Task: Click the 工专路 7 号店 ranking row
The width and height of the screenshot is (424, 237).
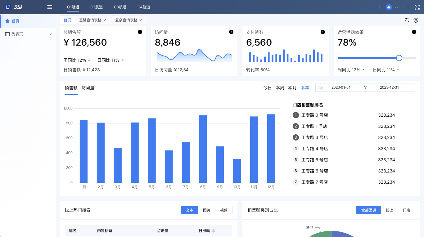Action: click(344, 182)
